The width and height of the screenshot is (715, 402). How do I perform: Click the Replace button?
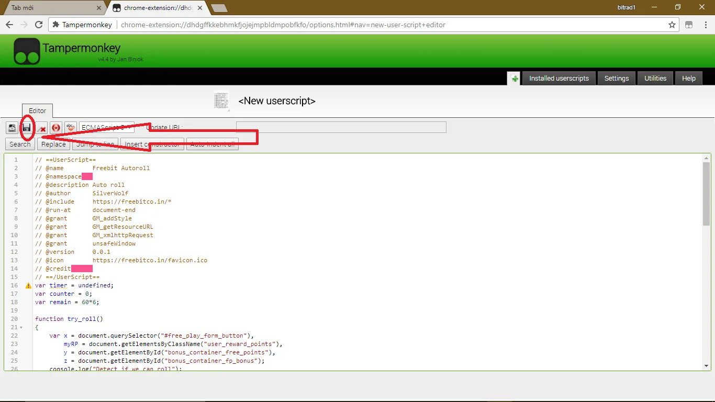(x=53, y=144)
